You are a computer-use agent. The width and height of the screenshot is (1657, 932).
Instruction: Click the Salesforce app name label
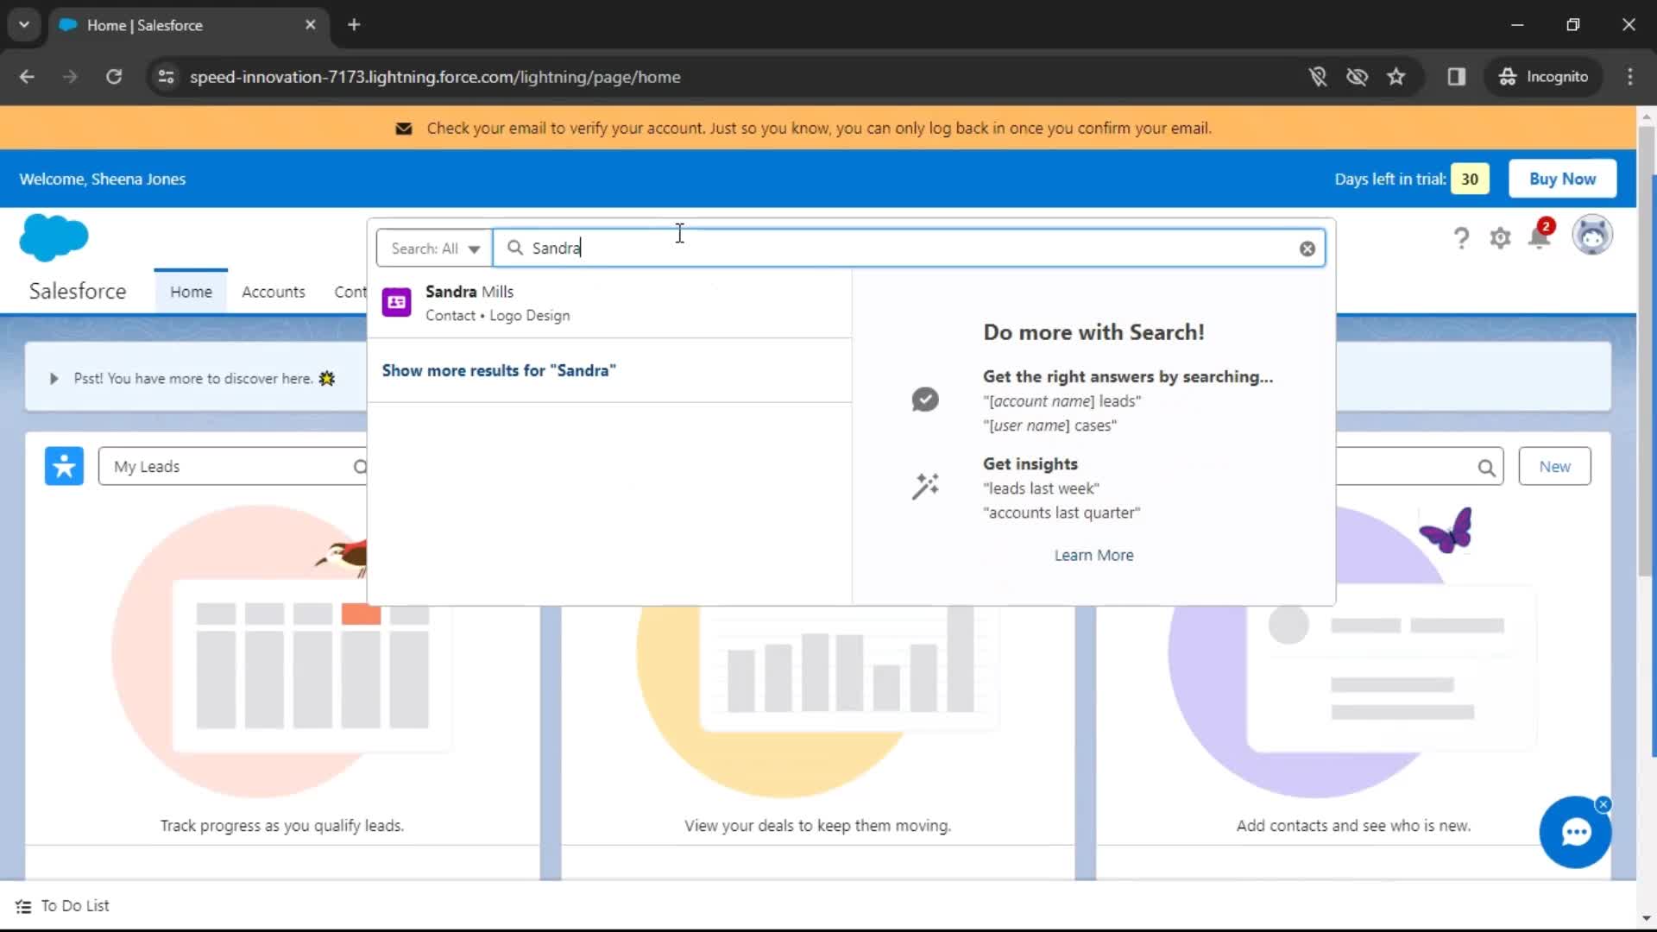click(x=78, y=291)
